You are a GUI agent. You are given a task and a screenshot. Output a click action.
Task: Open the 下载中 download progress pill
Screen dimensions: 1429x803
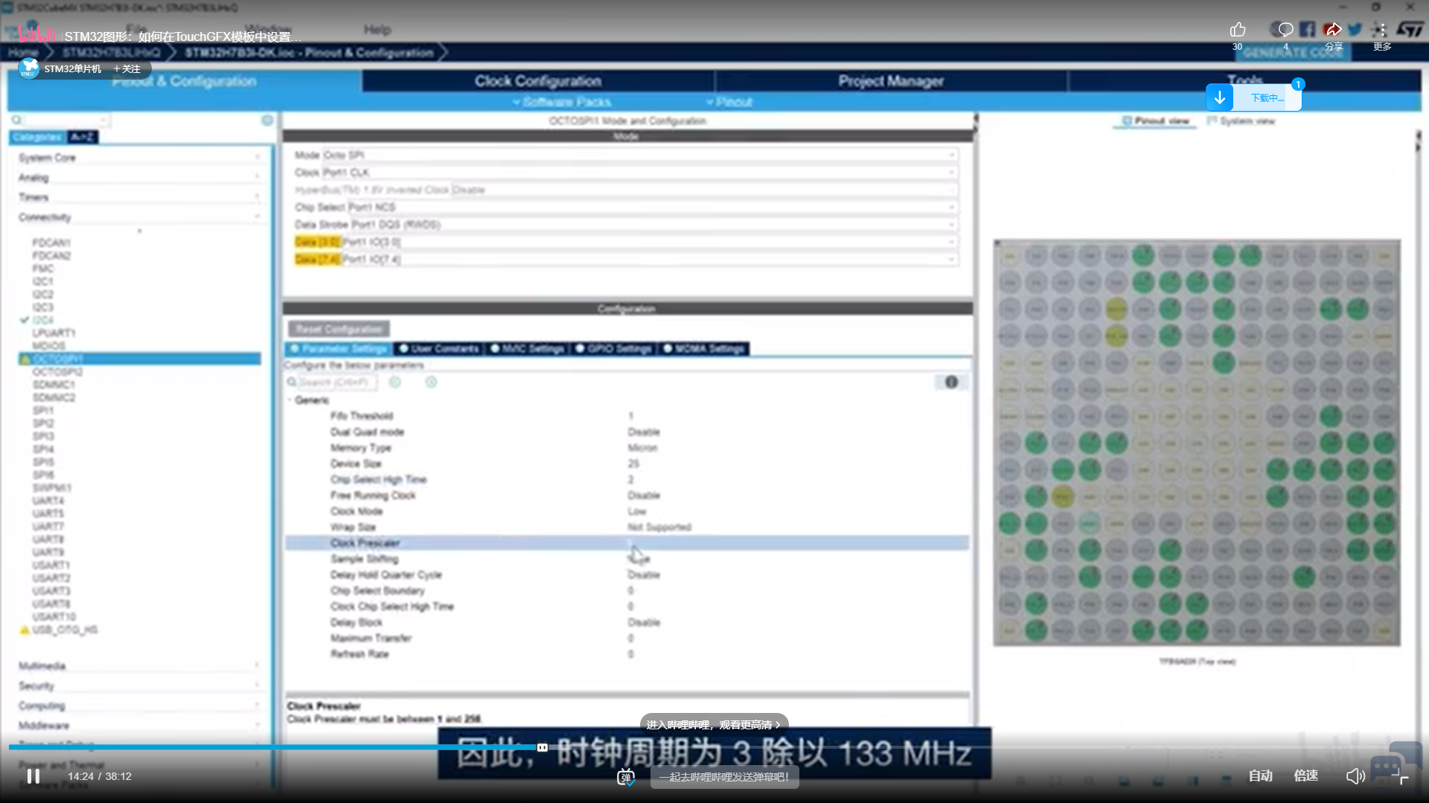coord(1267,97)
